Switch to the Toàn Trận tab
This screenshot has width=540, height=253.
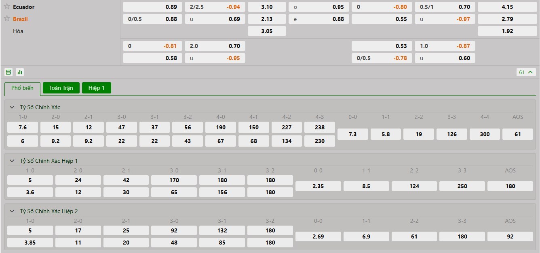click(61, 88)
